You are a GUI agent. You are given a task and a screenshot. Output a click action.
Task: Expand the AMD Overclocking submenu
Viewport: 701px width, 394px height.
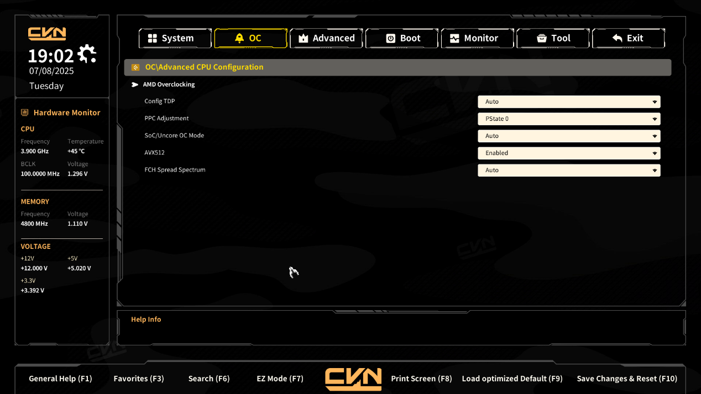[x=169, y=84]
